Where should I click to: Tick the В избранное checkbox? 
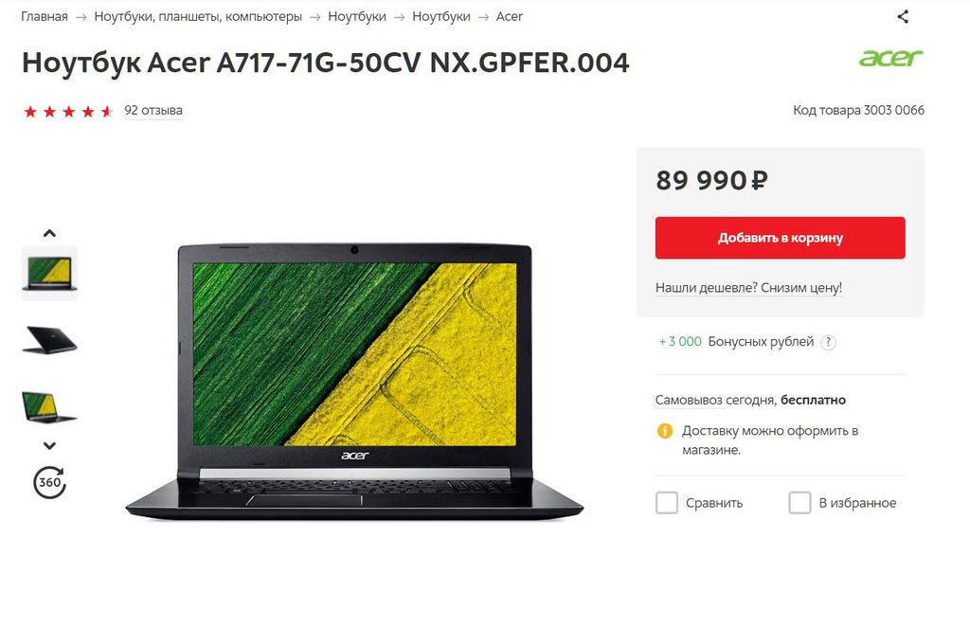pos(799,502)
